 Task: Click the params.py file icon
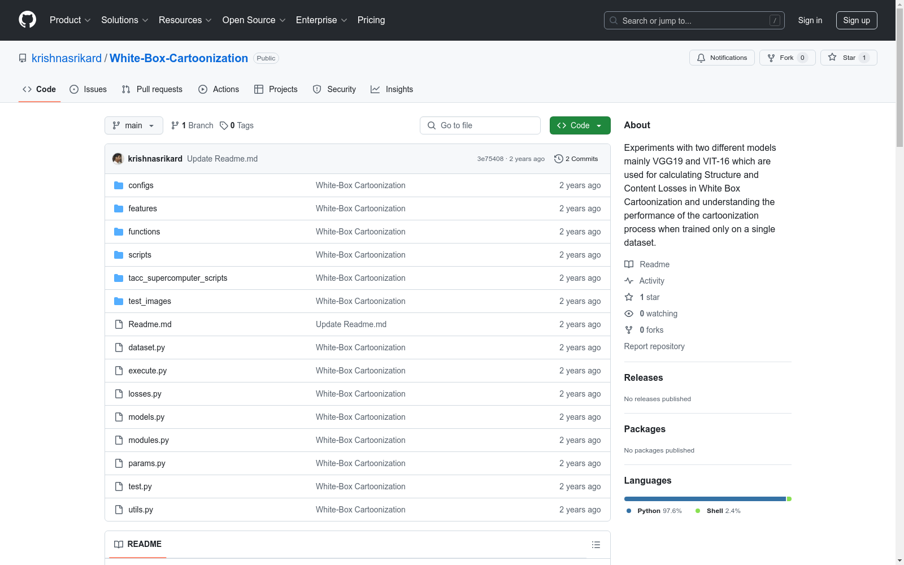pyautogui.click(x=119, y=463)
